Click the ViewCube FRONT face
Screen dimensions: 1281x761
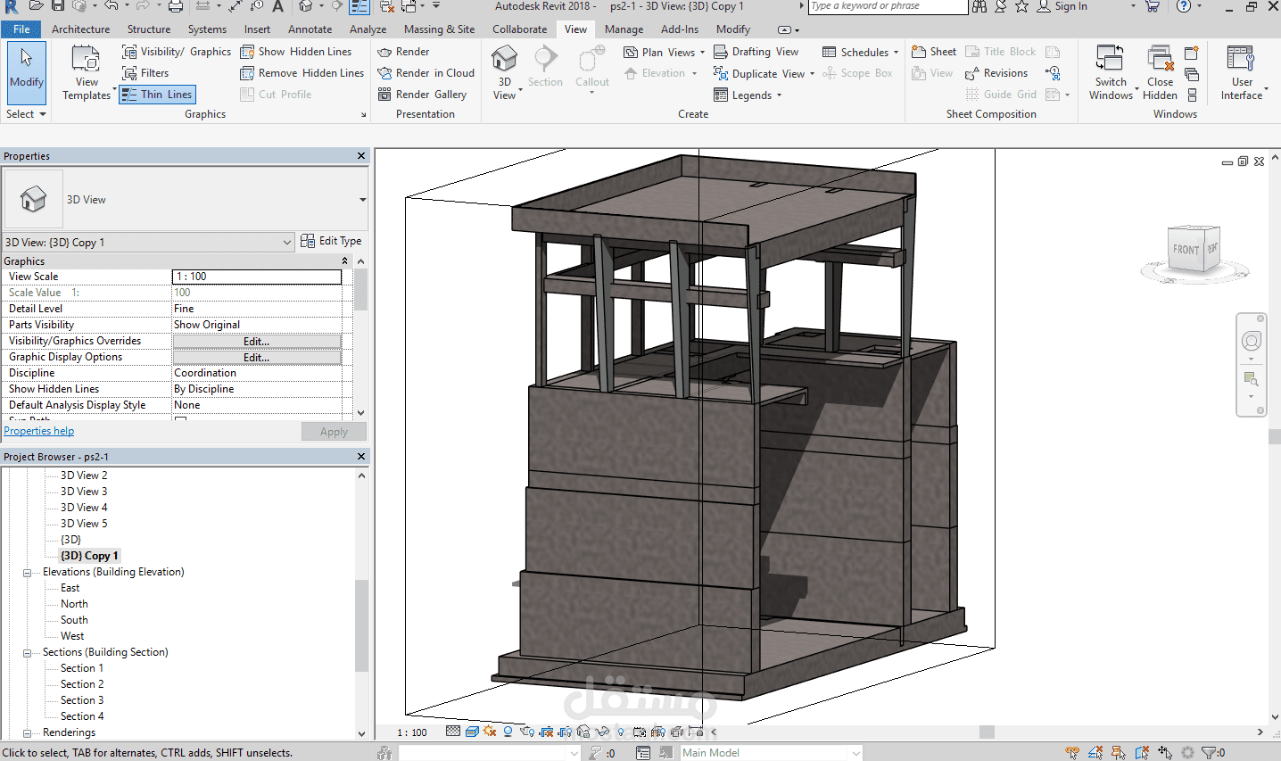[1186, 249]
